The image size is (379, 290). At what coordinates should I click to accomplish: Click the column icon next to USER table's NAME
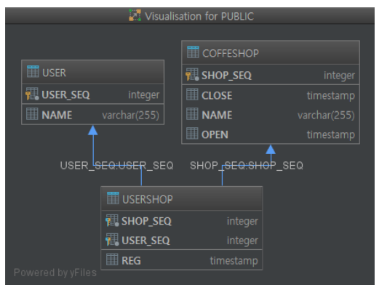(x=32, y=113)
